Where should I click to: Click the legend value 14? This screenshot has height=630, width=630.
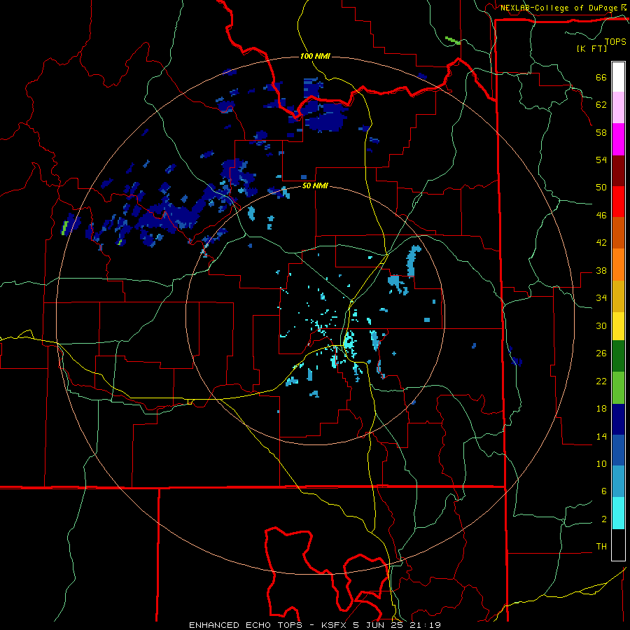pyautogui.click(x=601, y=436)
